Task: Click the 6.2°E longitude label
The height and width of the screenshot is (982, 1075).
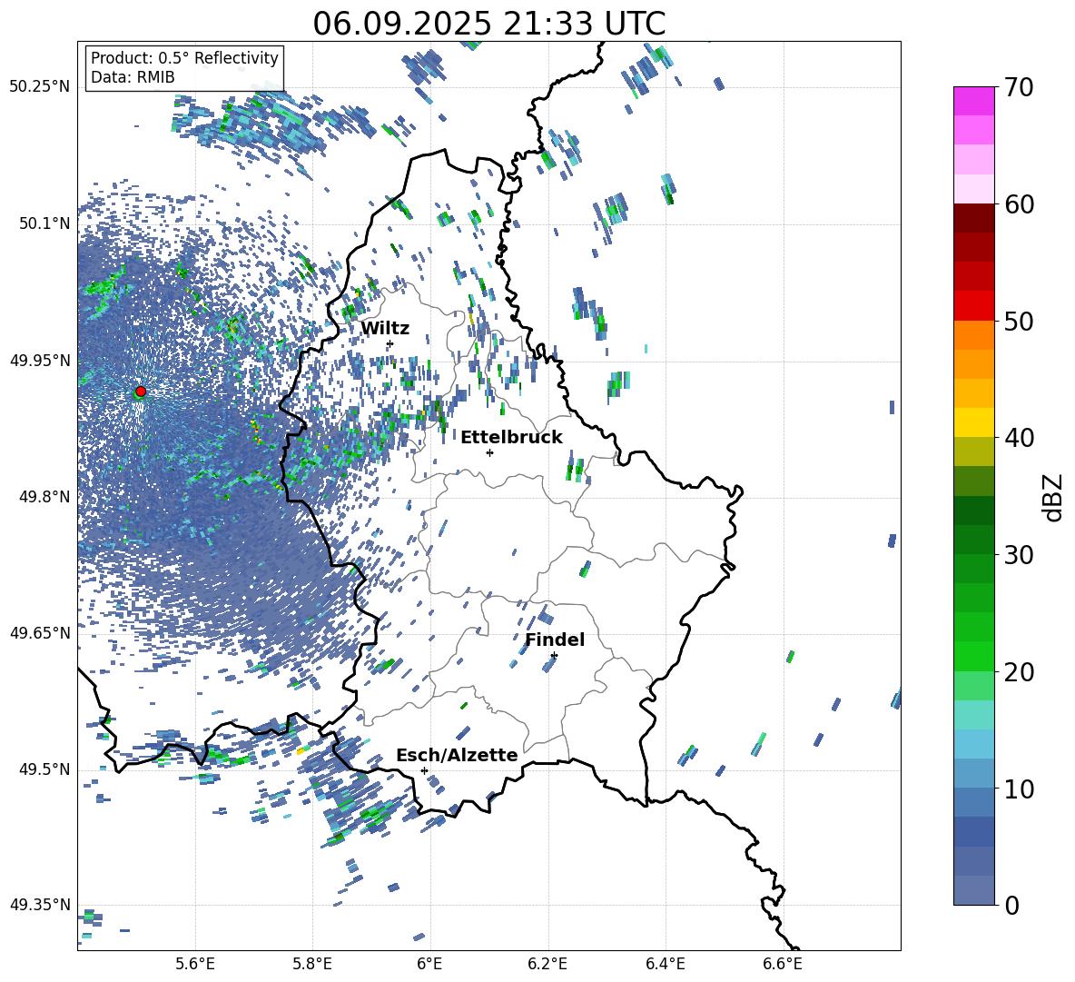Action: click(547, 964)
